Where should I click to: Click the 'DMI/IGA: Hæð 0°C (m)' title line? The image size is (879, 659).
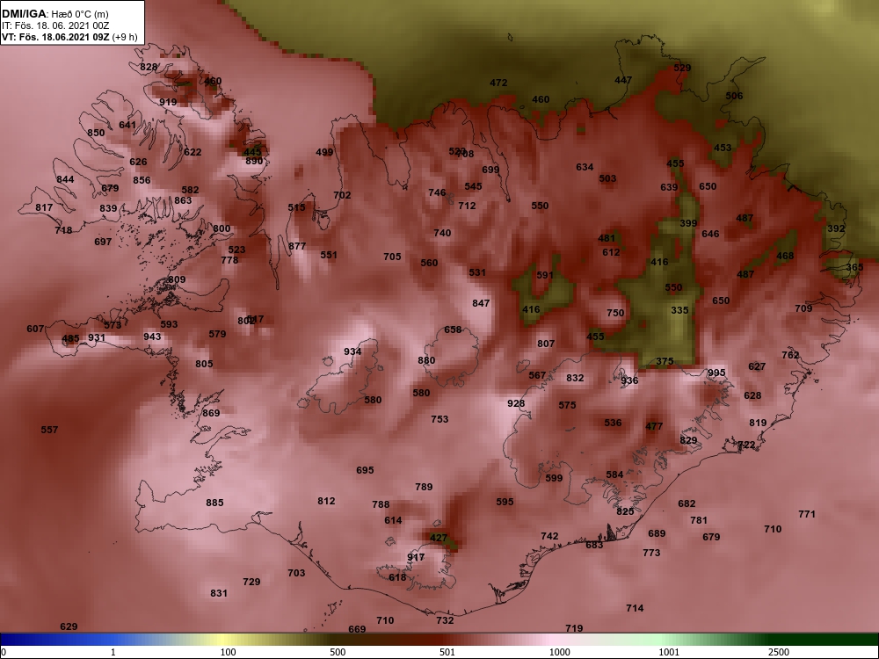54,14
